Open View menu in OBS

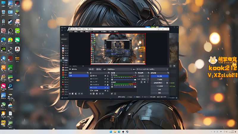click(82, 32)
